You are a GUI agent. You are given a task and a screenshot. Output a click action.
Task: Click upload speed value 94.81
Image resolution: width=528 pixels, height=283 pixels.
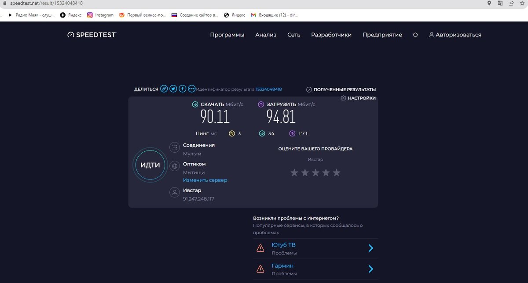[281, 117]
